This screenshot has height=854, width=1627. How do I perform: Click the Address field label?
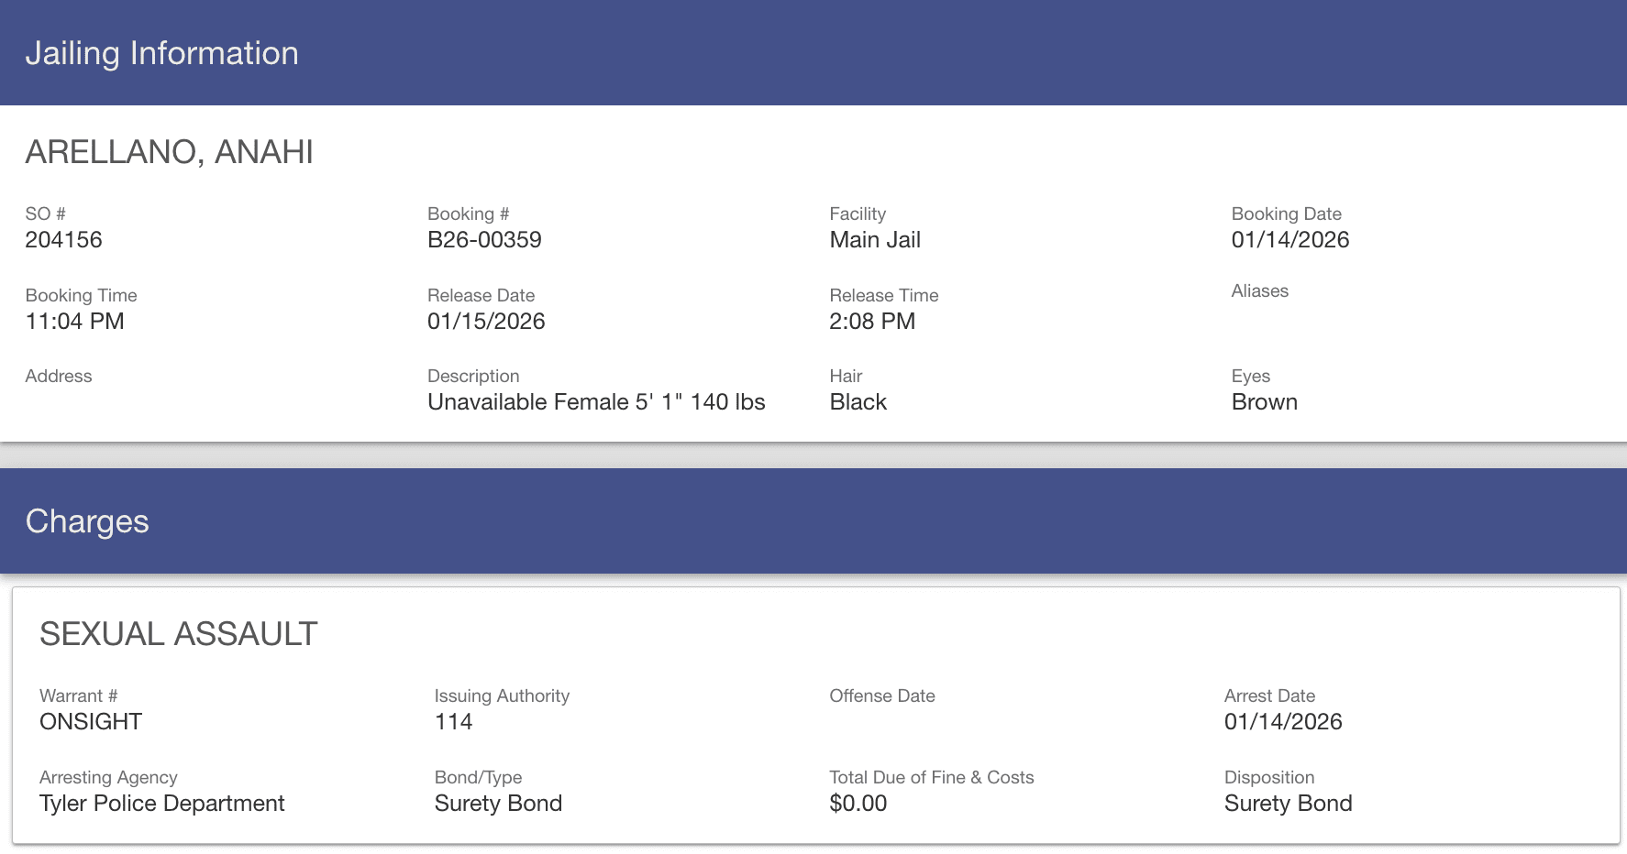[59, 376]
